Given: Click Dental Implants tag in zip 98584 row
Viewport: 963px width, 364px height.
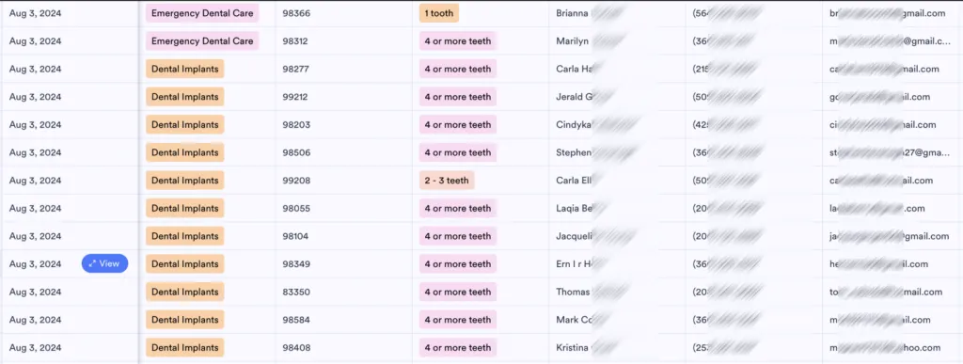Looking at the screenshot, I should pos(185,320).
